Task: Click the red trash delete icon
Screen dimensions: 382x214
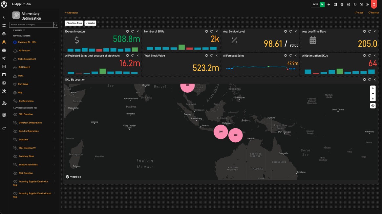Action: [x=373, y=4]
